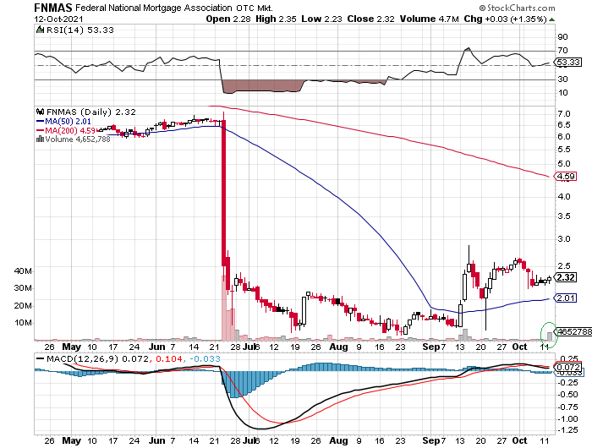Click the volume bars icon in the legend
Image resolution: width=592 pixels, height=448 pixels.
[x=40, y=139]
